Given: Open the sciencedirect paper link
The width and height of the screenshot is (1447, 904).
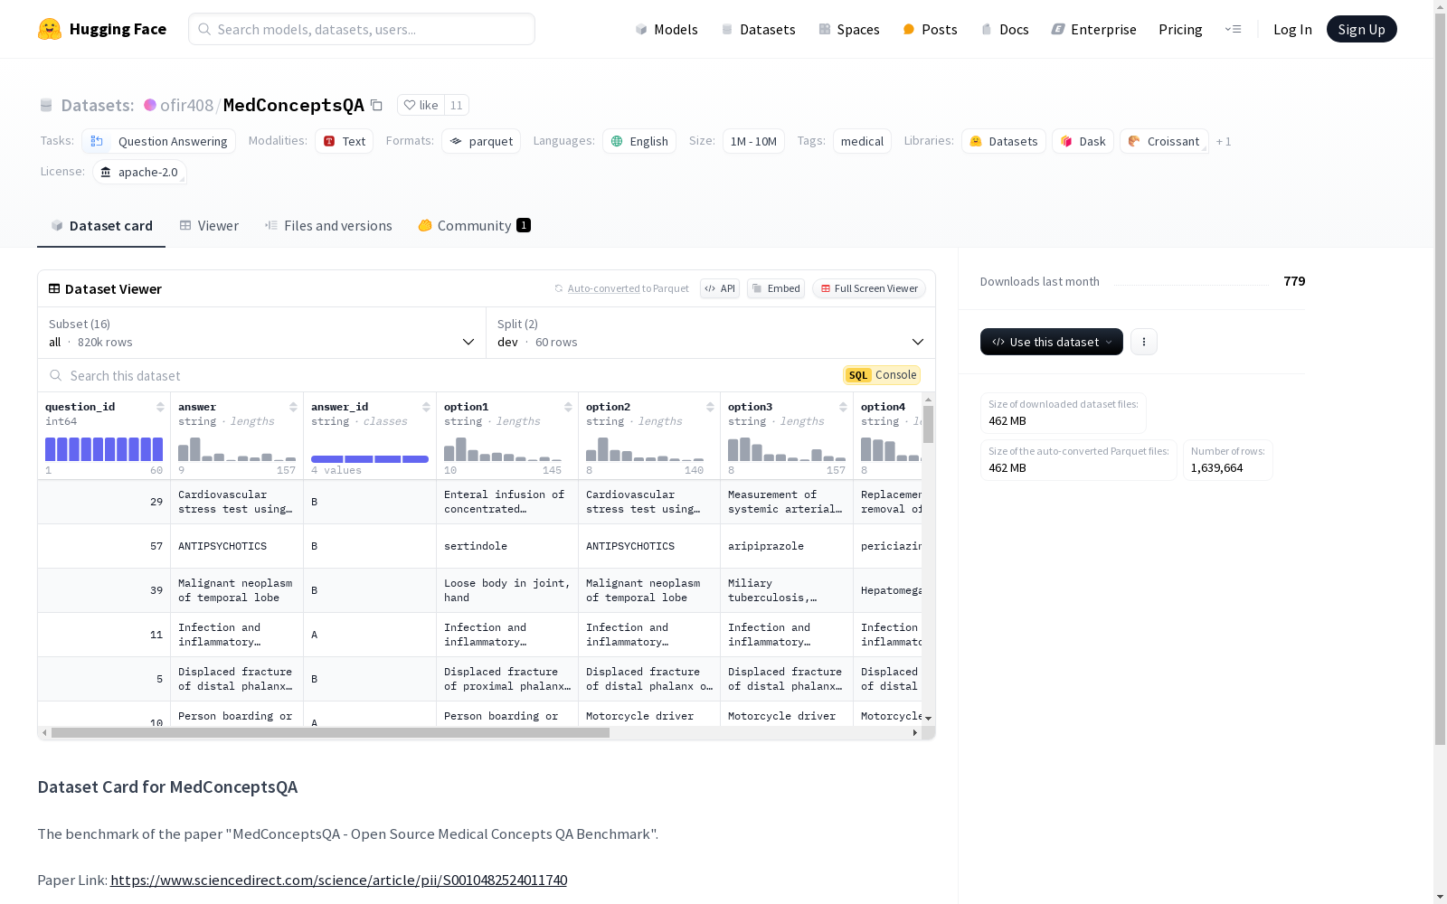Looking at the screenshot, I should (338, 880).
